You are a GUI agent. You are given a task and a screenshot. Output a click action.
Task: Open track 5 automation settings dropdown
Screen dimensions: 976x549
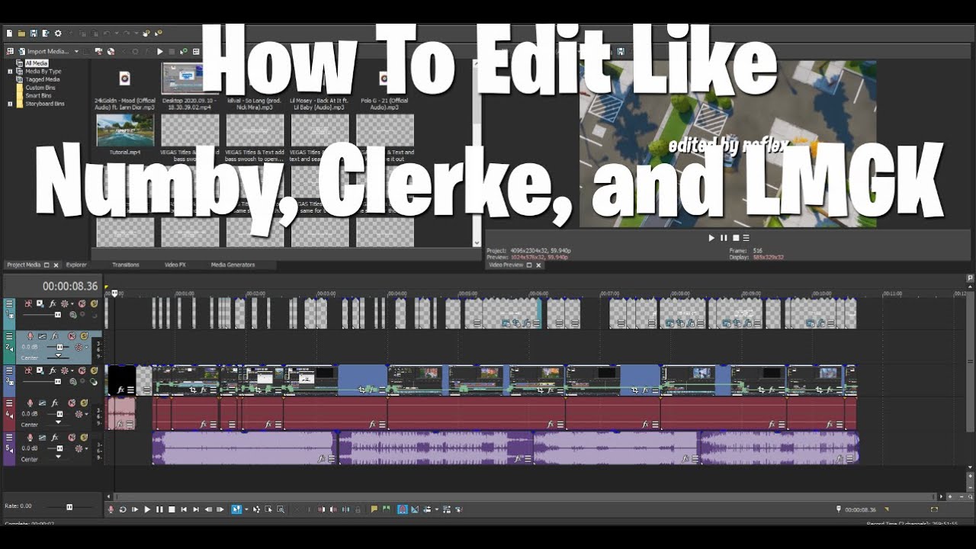coord(86,448)
